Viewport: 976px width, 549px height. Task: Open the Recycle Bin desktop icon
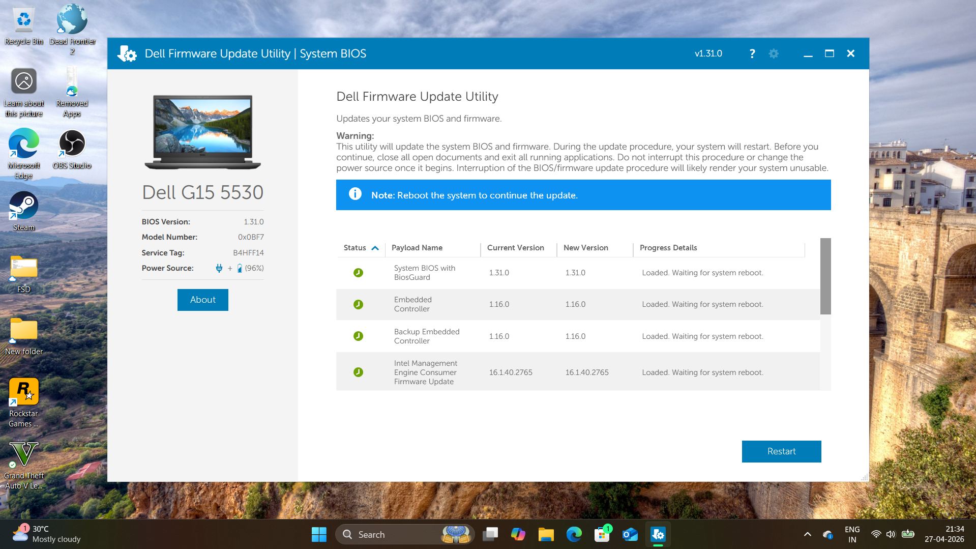click(x=24, y=26)
